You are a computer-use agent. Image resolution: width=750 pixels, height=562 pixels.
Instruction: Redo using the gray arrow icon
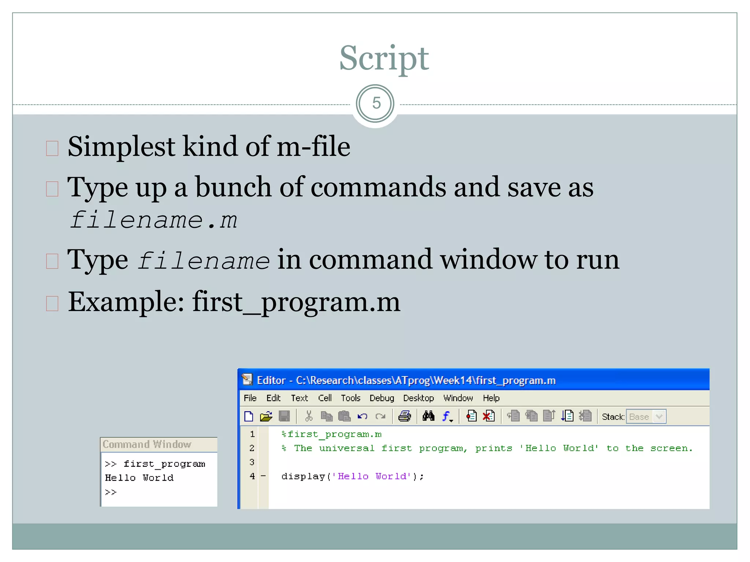pos(380,416)
